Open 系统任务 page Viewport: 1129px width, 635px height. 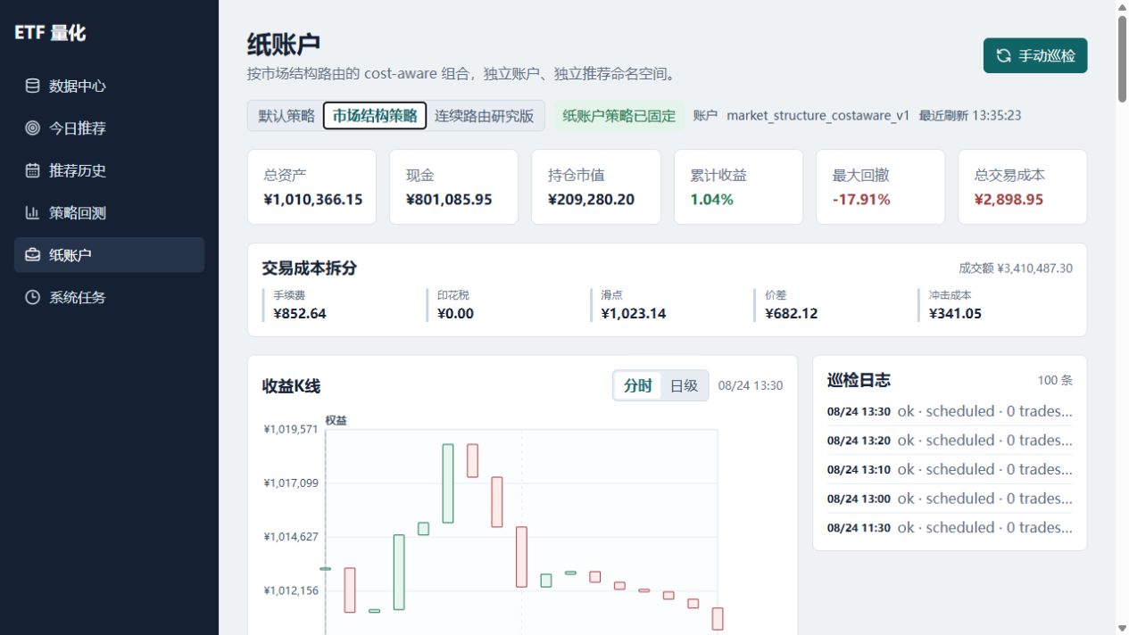[x=109, y=298]
